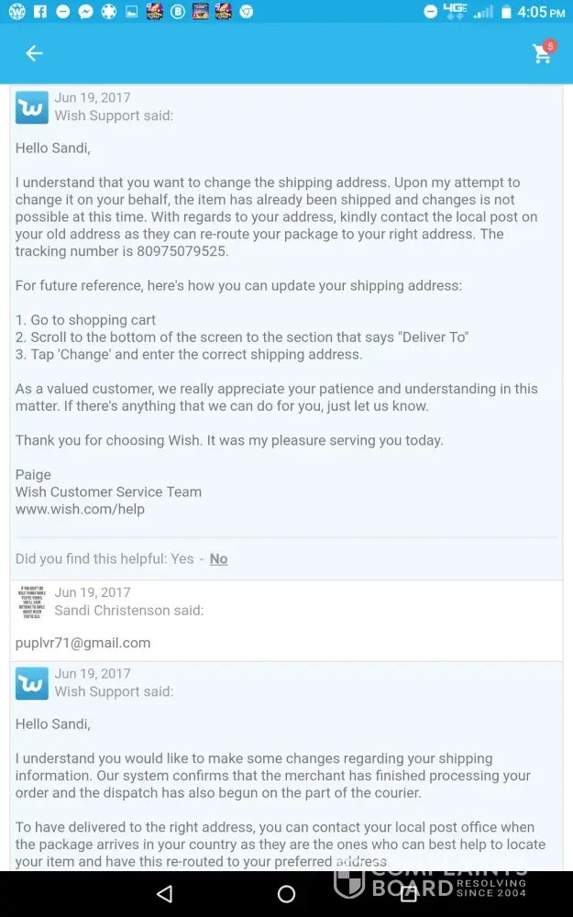Tap the pupIvr71@gmail.com email address
This screenshot has height=917, width=573.
pos(83,643)
